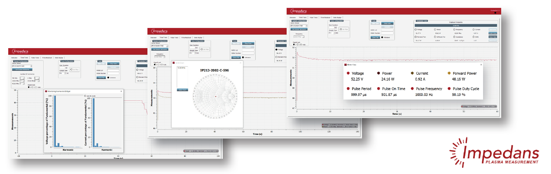Select Power parameter radio in right window

(435, 29)
